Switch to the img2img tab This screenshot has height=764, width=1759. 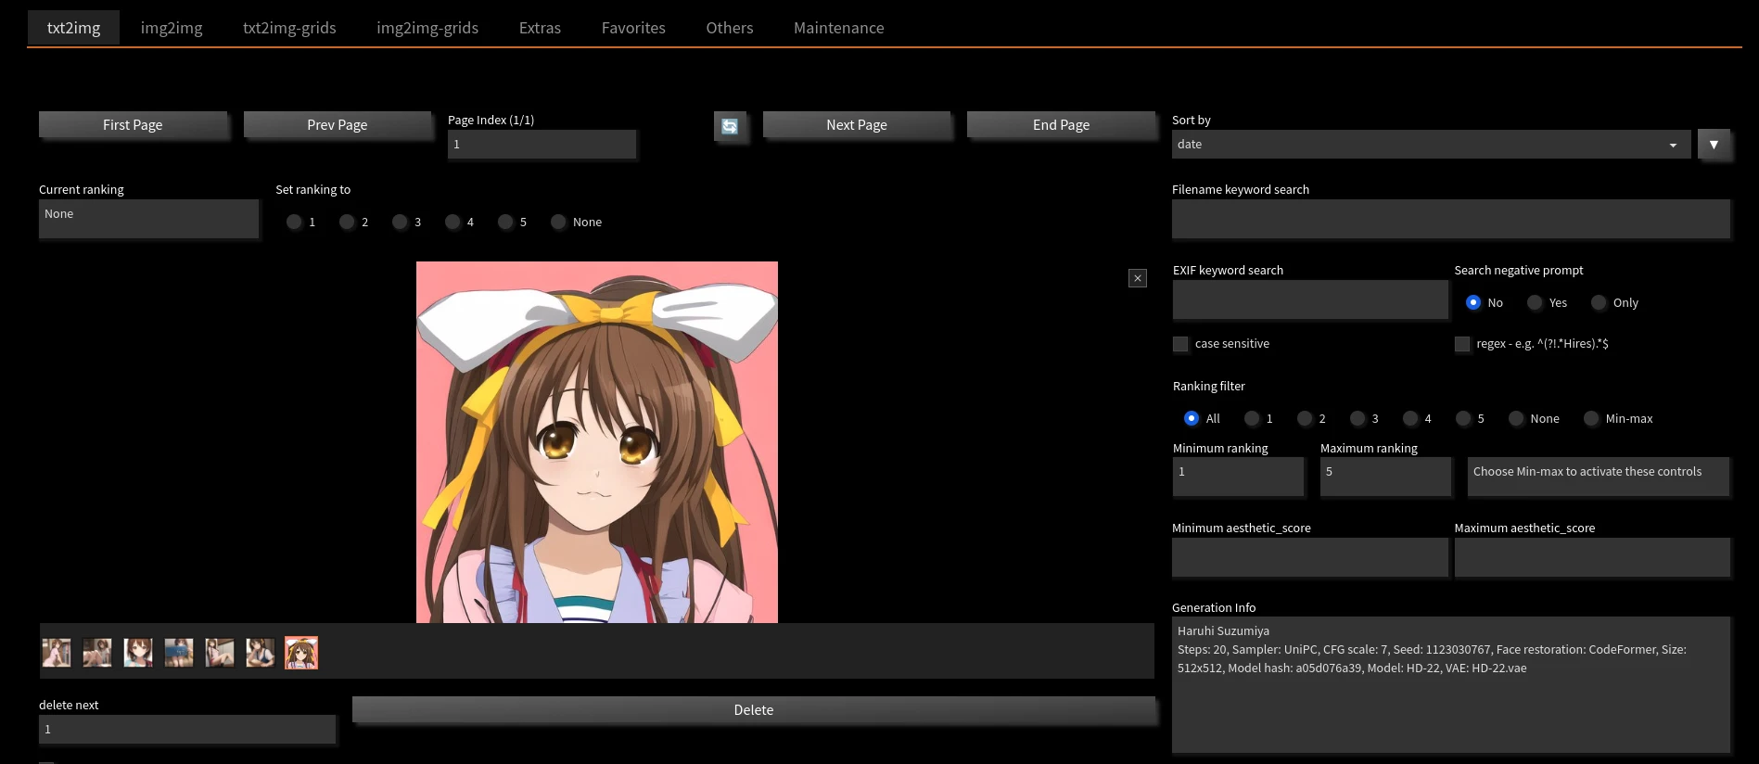click(172, 28)
